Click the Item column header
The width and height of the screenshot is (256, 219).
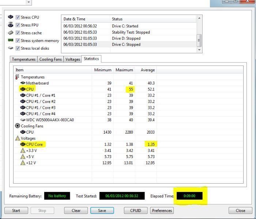[53, 70]
